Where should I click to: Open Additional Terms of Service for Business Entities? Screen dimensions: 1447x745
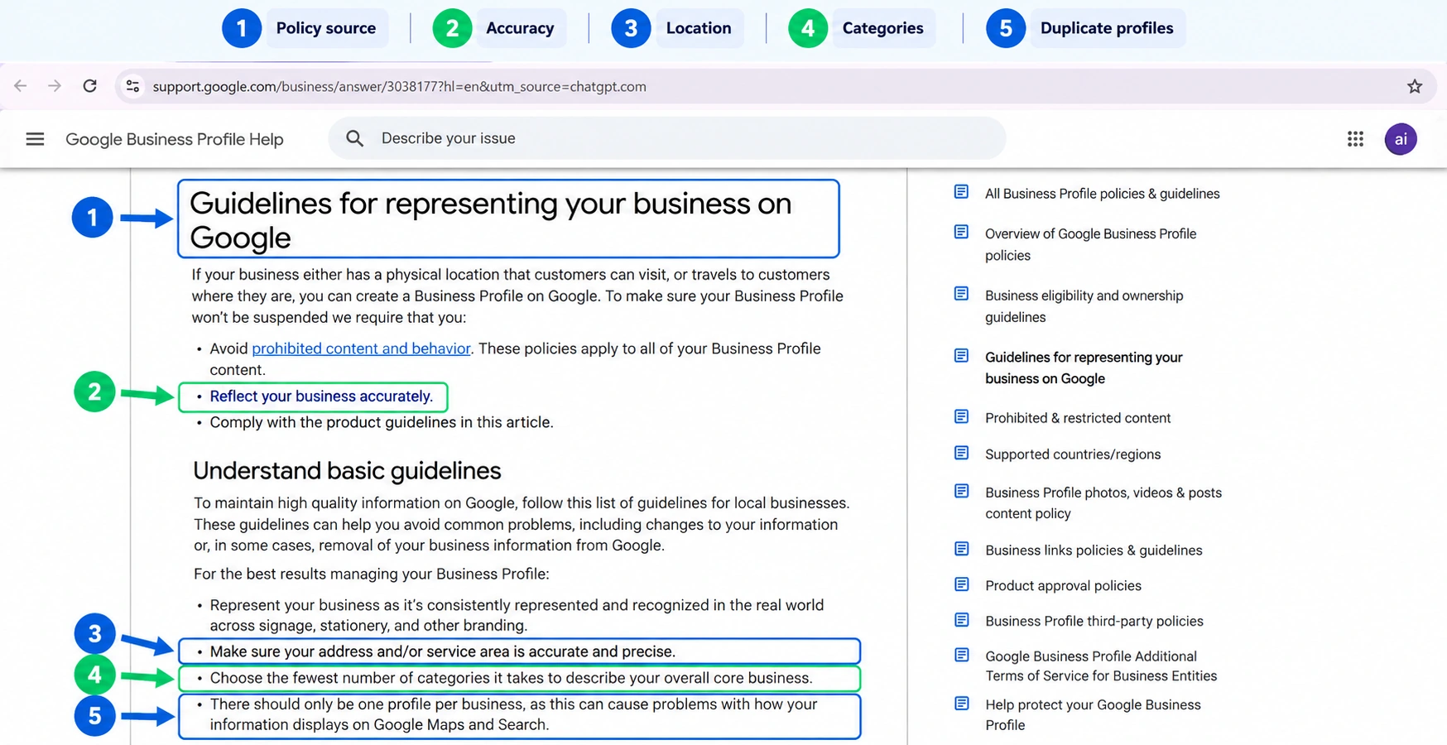coord(1101,666)
